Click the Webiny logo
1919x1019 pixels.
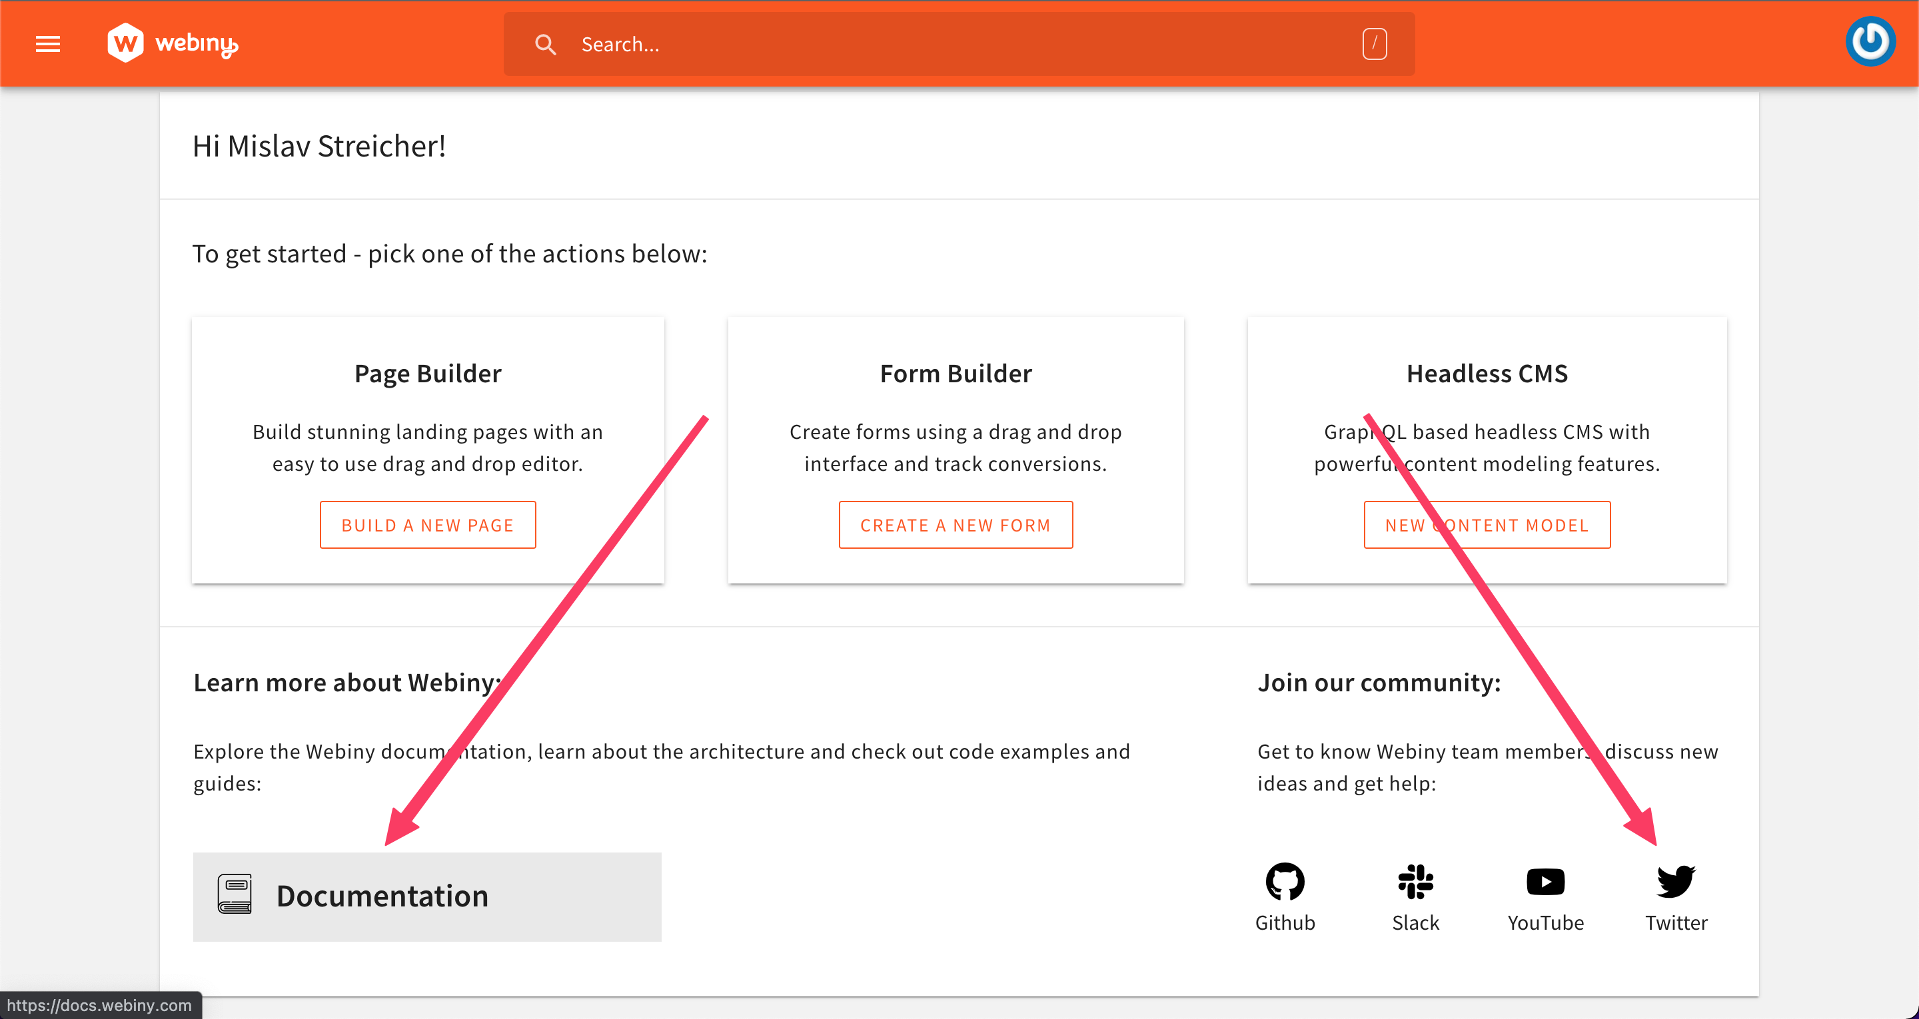171,43
